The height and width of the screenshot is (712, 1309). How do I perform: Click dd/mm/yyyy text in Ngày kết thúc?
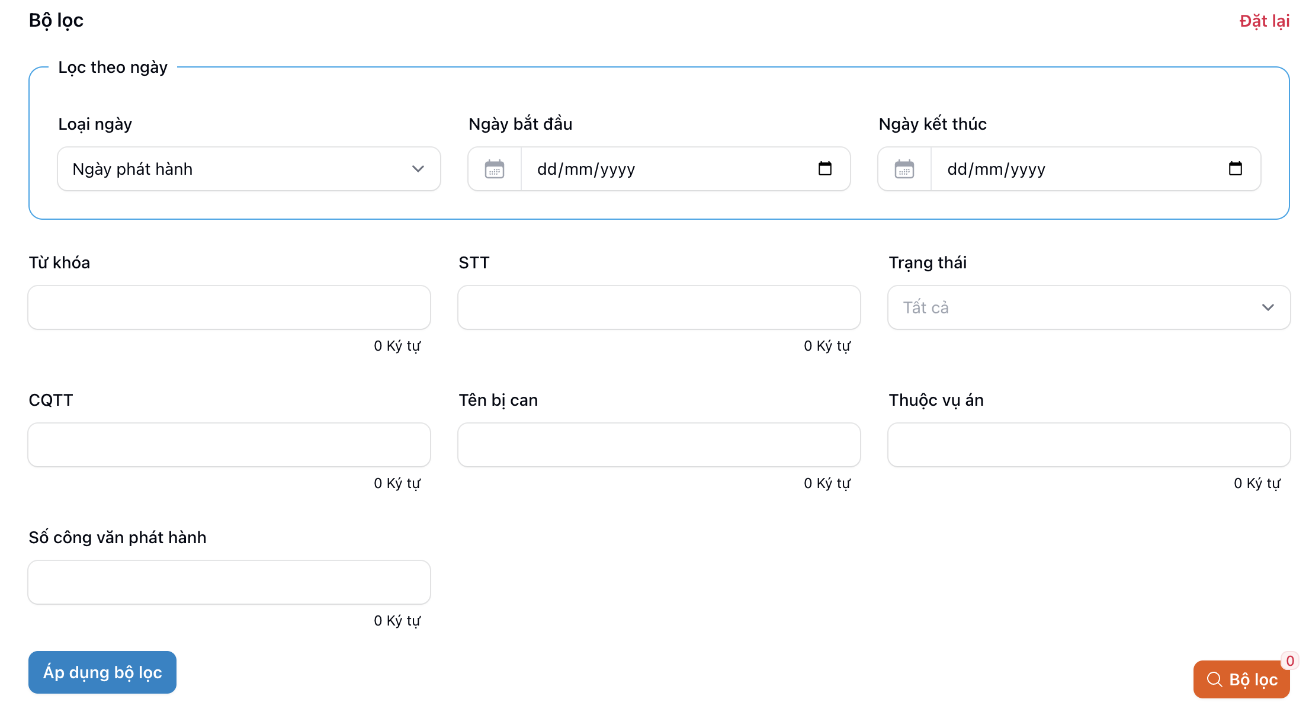point(996,169)
